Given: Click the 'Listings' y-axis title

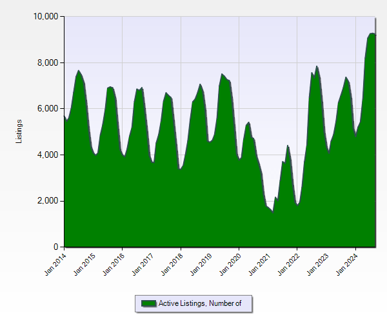Looking at the screenshot, I should pos(20,131).
